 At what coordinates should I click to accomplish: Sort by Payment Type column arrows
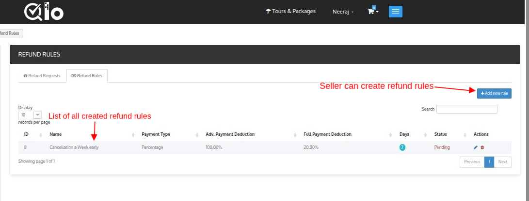tap(197, 134)
